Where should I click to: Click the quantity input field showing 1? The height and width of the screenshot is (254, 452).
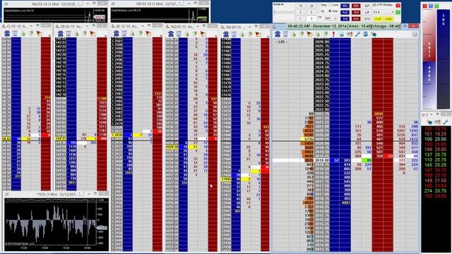[311, 19]
